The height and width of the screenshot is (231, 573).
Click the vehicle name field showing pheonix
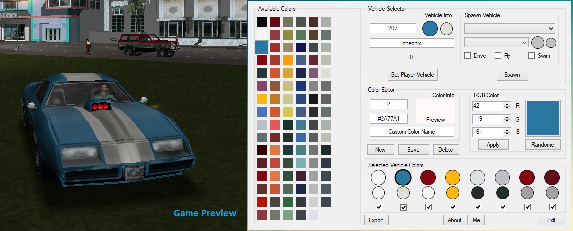click(x=412, y=43)
